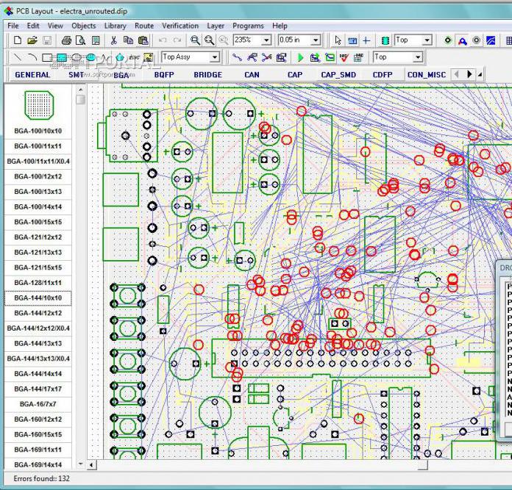
Task: Click pattern list scrollbar up arrow
Action: pyautogui.click(x=81, y=89)
